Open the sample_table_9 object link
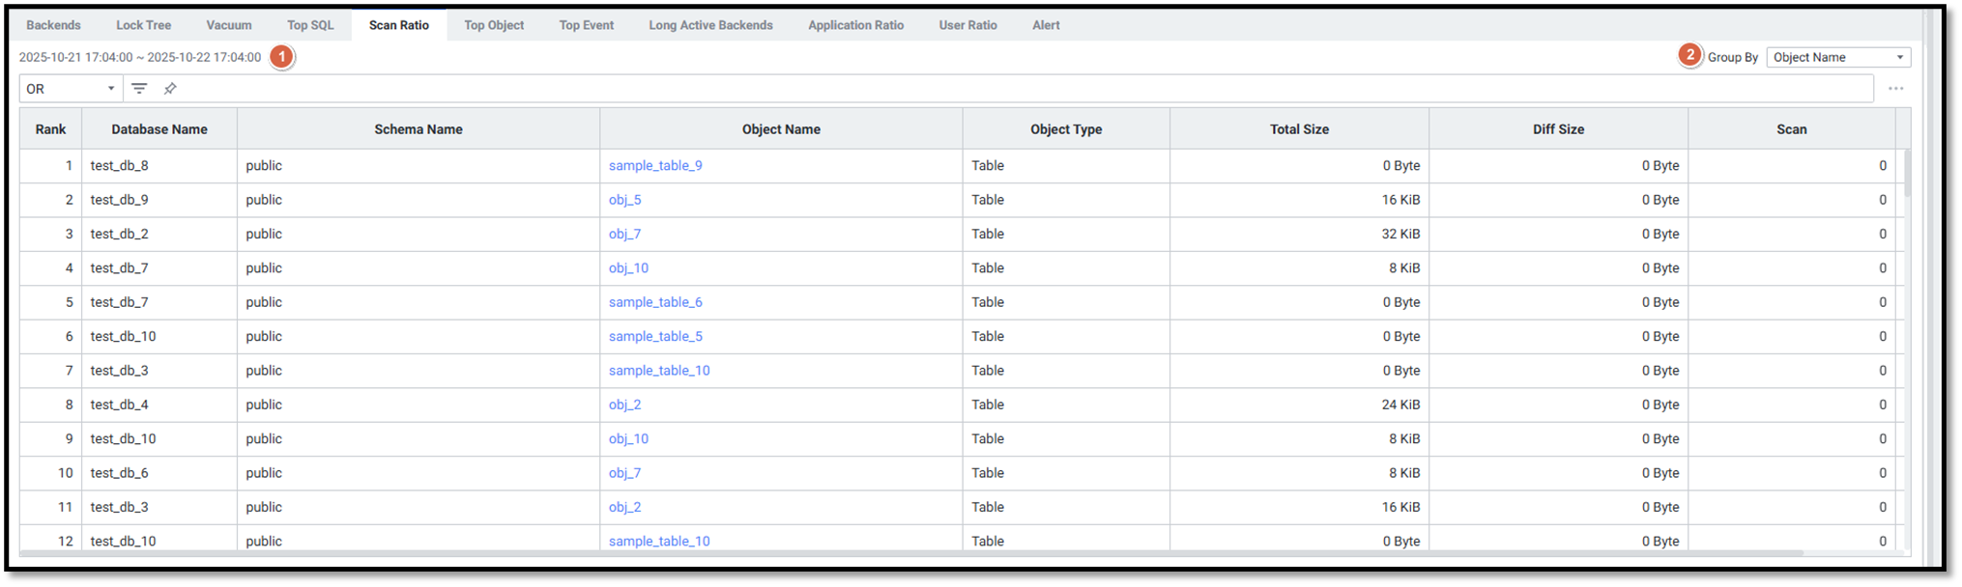The height and width of the screenshot is (587, 1962). [x=655, y=165]
